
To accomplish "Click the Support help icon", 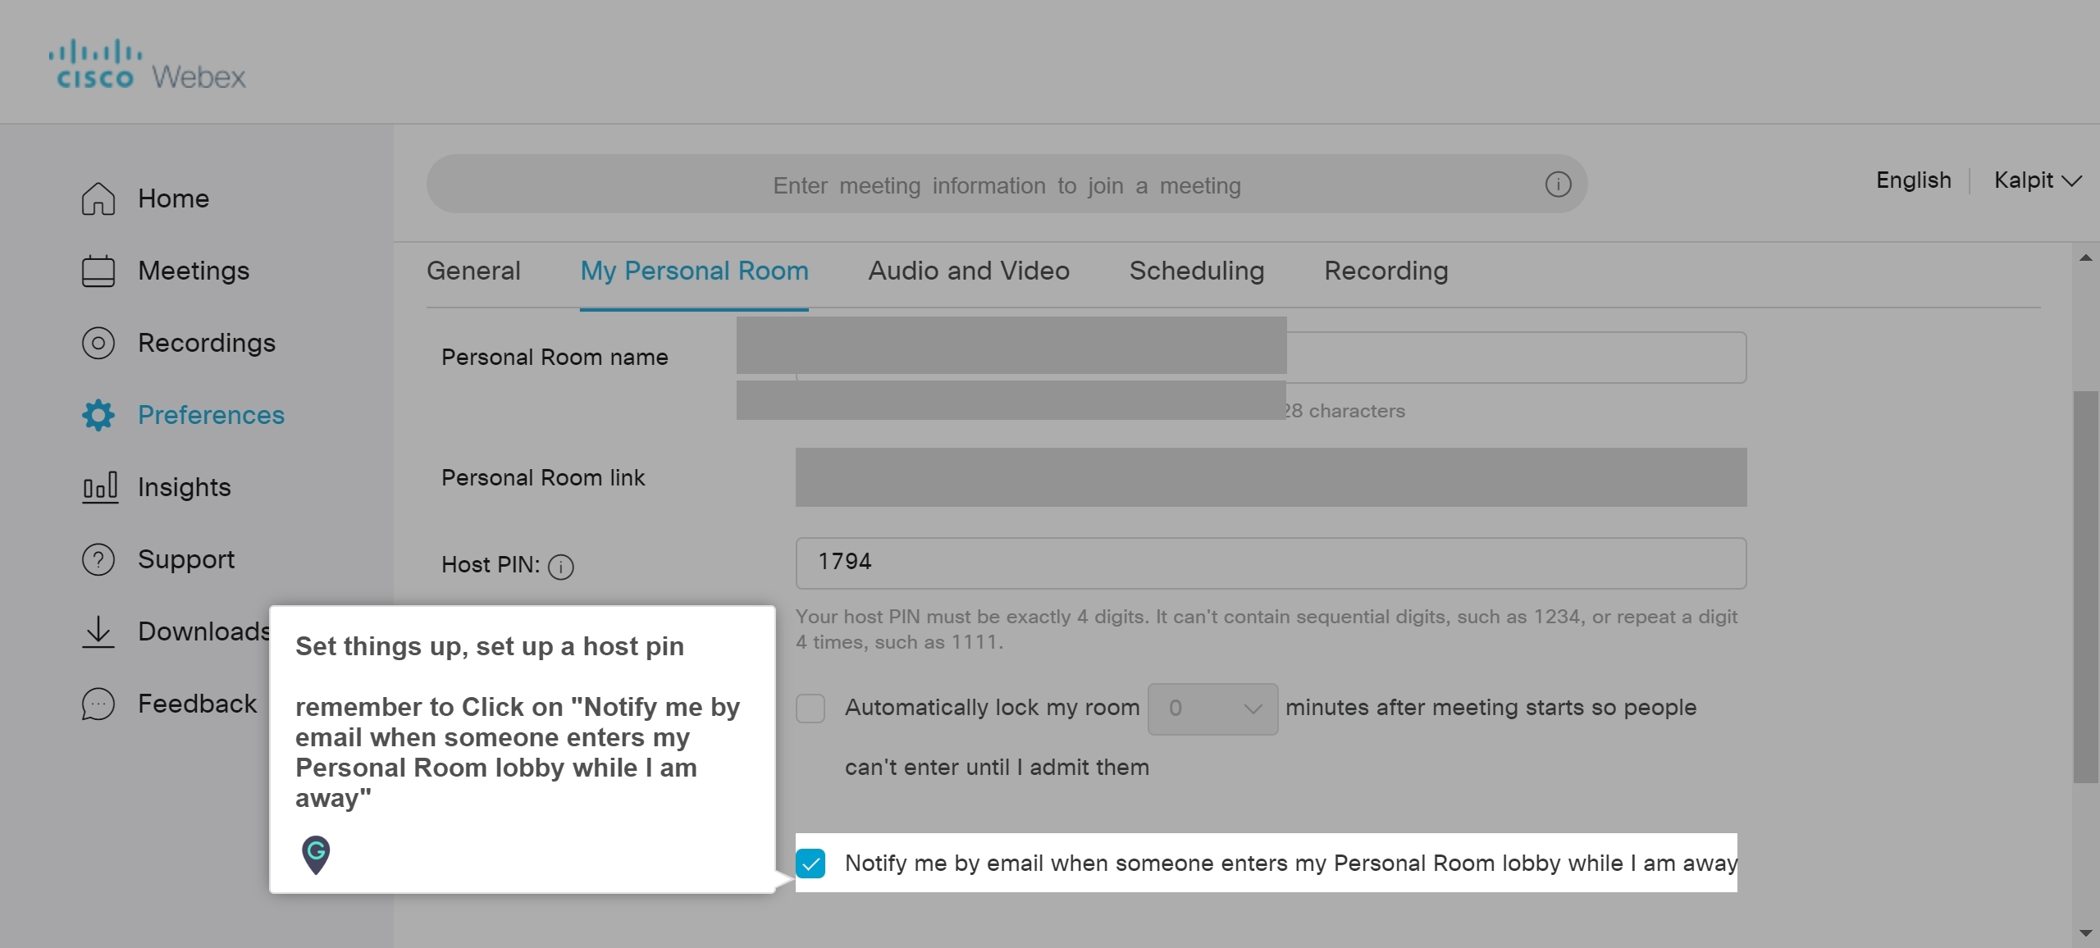I will (98, 559).
